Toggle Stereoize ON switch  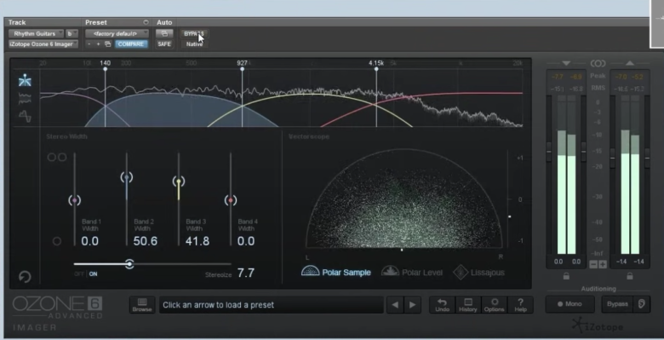pos(93,274)
